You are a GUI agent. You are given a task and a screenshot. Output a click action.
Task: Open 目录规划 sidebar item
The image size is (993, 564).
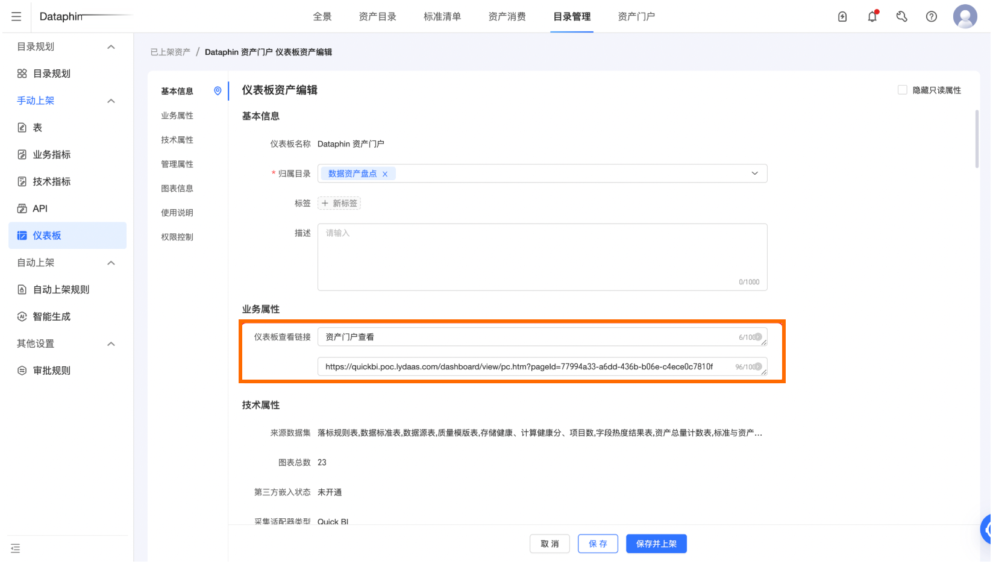pos(67,74)
